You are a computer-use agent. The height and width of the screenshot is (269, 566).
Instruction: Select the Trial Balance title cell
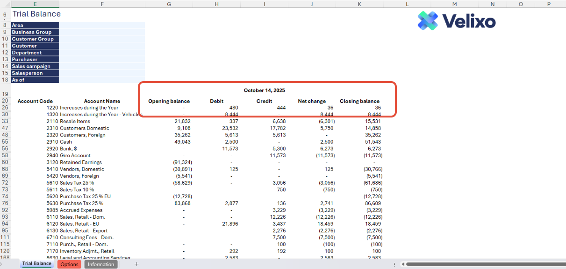36,14
